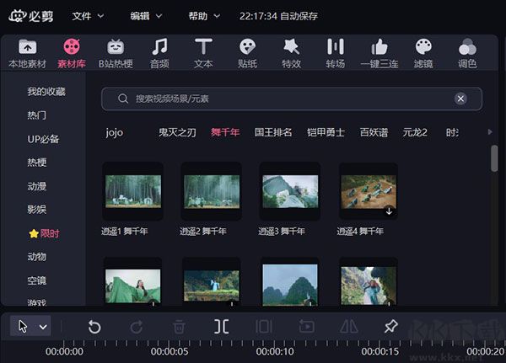Open the 调色 color grading panel
The width and height of the screenshot is (506, 363).
467,54
